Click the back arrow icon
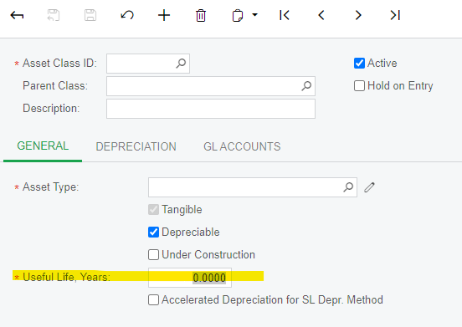 17,15
